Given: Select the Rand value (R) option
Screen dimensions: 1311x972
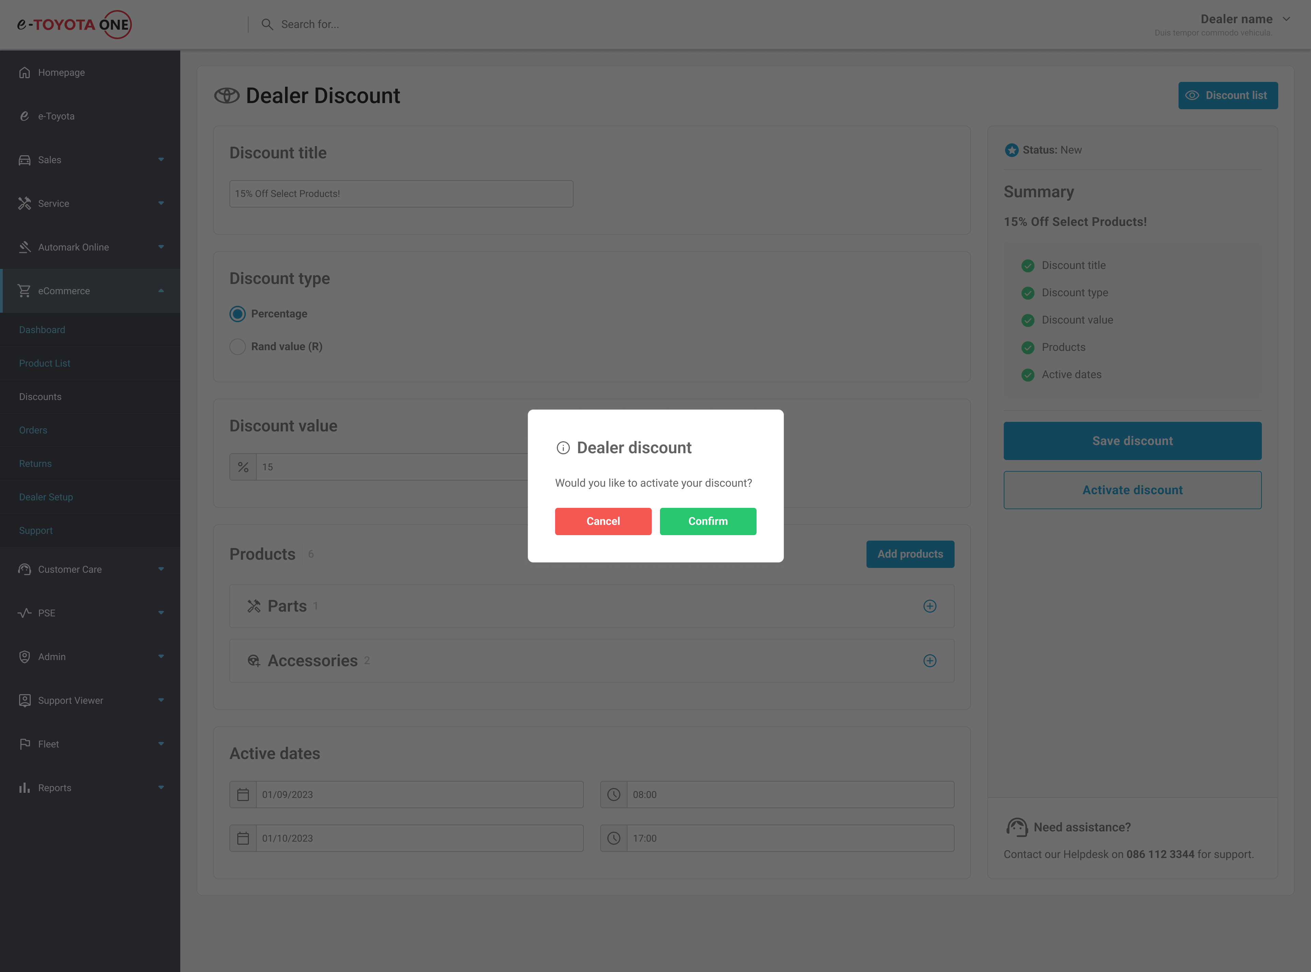Looking at the screenshot, I should click(x=238, y=346).
